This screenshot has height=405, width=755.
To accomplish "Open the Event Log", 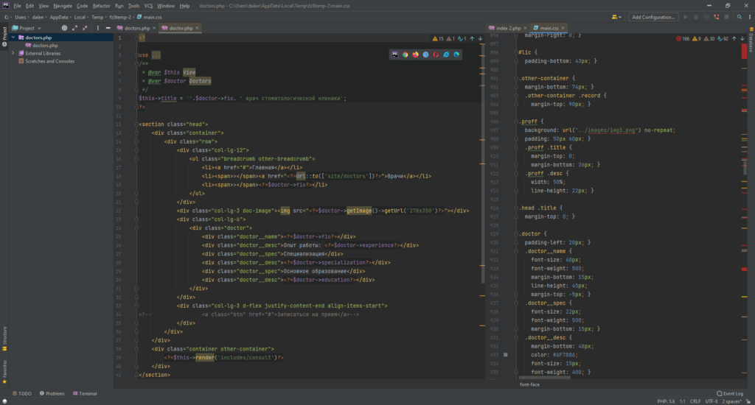I will click(x=730, y=393).
